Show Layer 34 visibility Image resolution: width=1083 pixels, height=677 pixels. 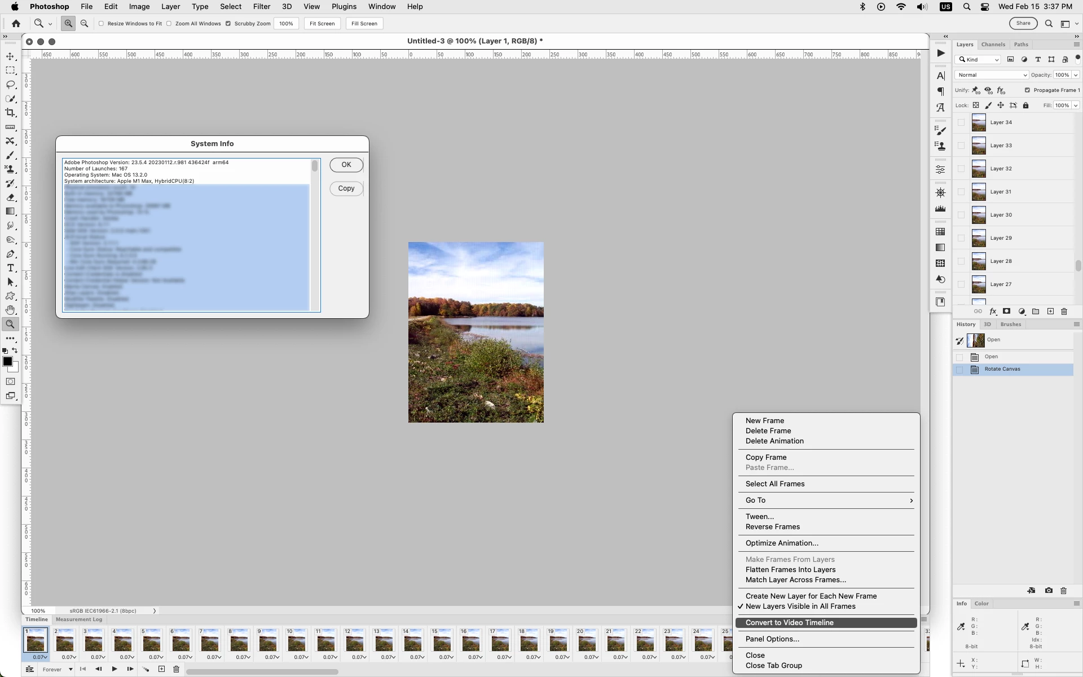[x=961, y=122]
